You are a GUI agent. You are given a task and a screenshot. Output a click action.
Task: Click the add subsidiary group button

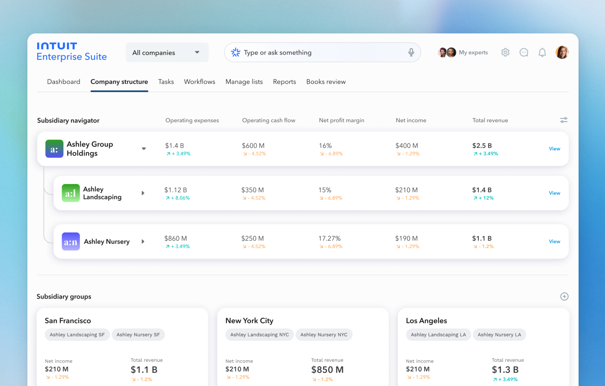[x=564, y=296]
